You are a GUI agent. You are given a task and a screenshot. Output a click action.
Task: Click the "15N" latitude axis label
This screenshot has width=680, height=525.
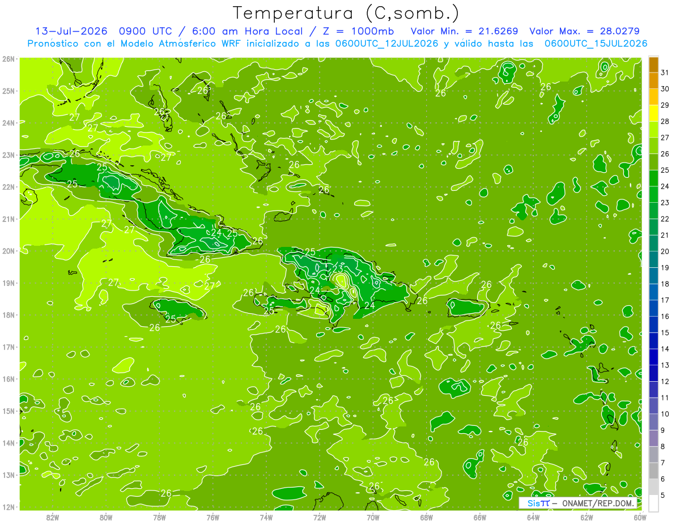[x=8, y=411]
